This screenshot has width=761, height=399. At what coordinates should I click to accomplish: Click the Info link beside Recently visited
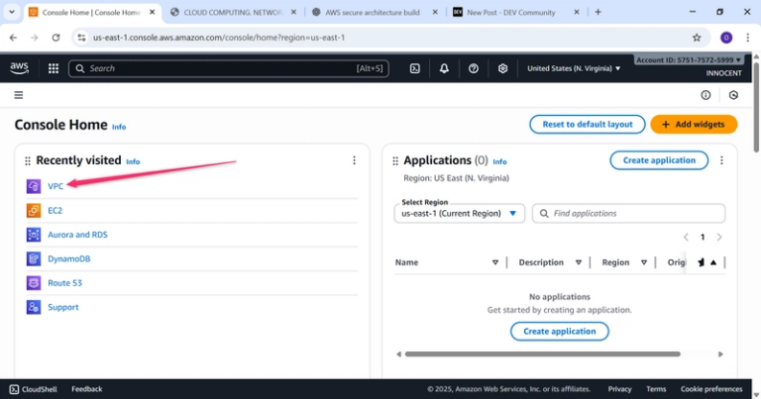[x=133, y=162]
